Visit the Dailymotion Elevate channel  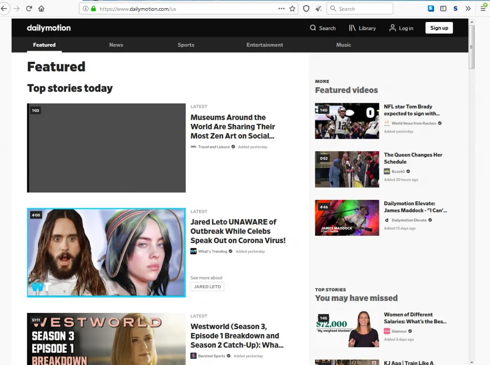click(x=408, y=220)
